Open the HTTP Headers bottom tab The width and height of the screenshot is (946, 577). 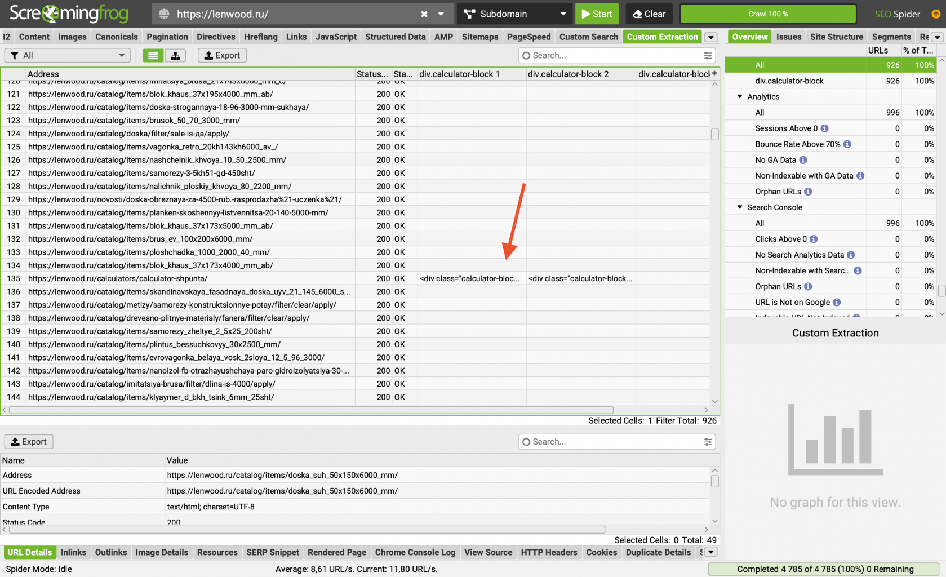(x=549, y=552)
